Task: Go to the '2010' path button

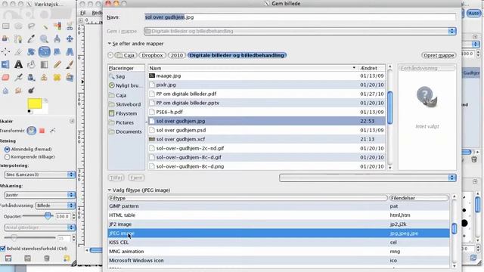Action: (177, 55)
